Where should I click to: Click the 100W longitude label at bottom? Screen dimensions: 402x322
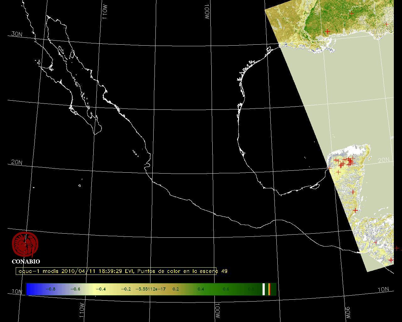click(x=218, y=311)
